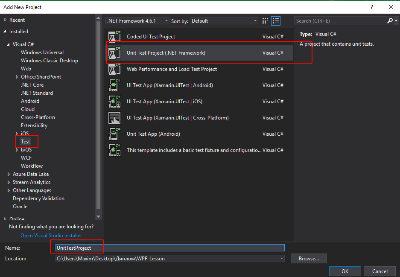
Task: Select the Coded UI Test Project template icon
Action: (114, 36)
